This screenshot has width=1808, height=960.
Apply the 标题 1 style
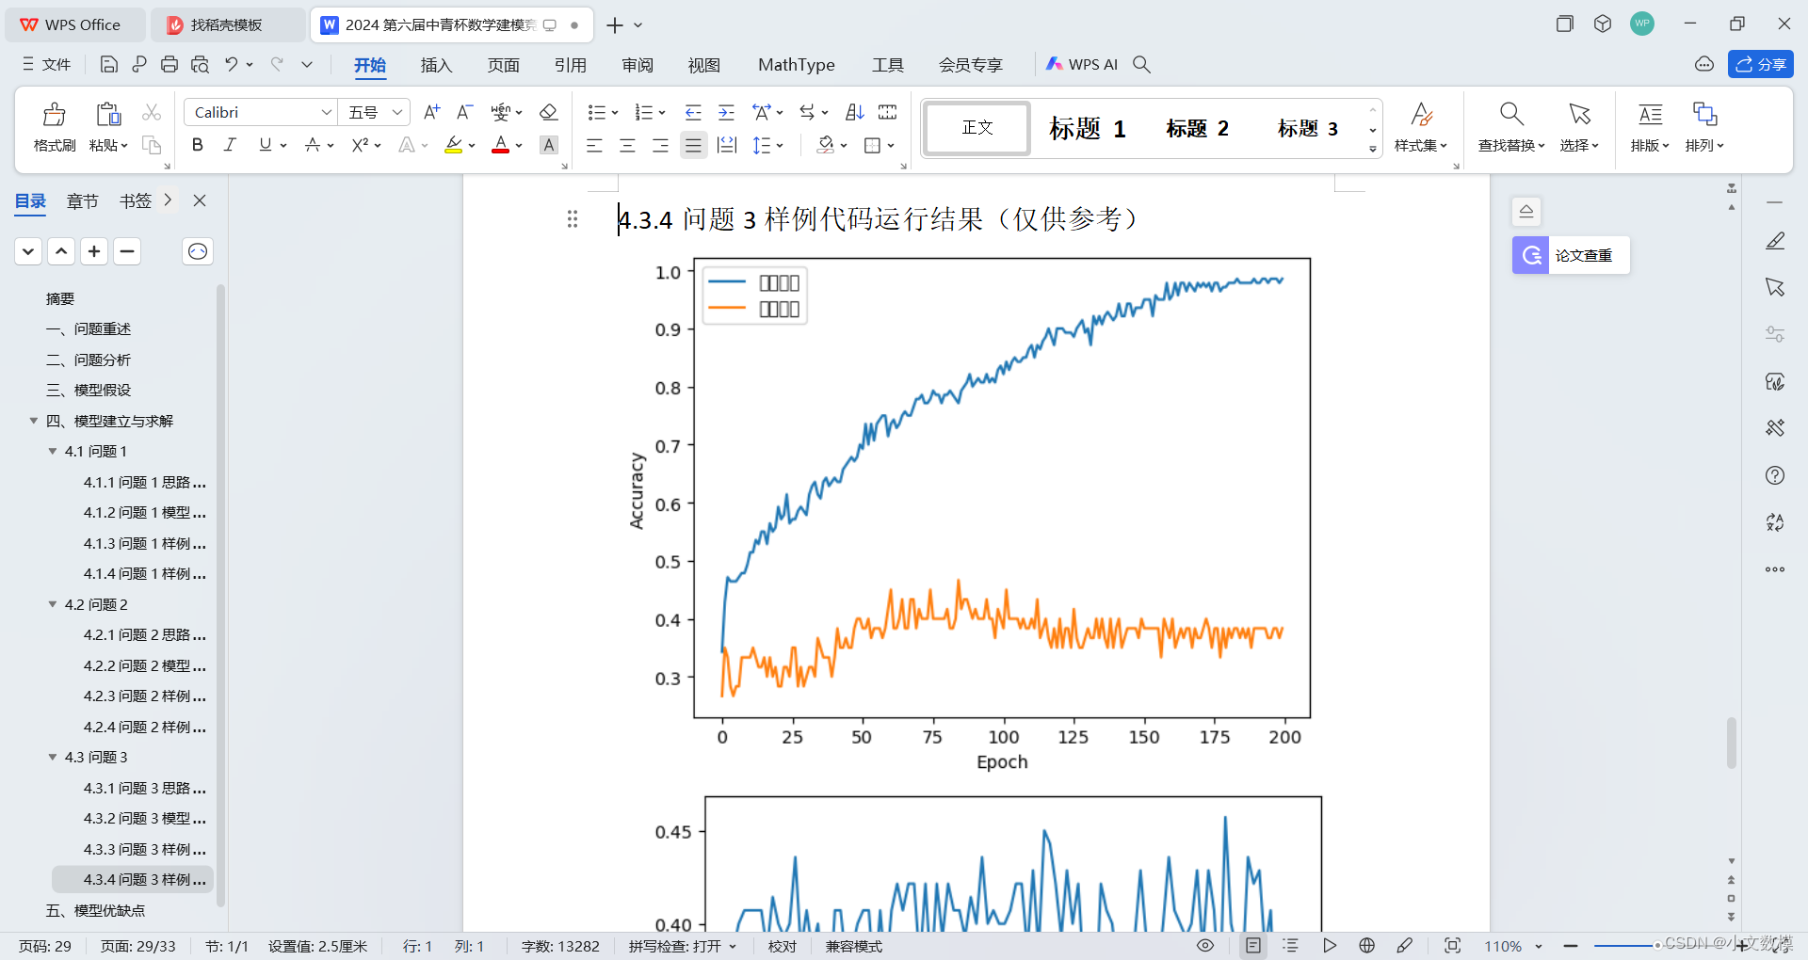(1087, 128)
